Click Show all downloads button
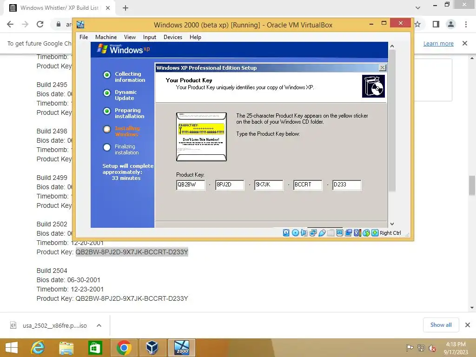This screenshot has height=357, width=476. point(441,325)
